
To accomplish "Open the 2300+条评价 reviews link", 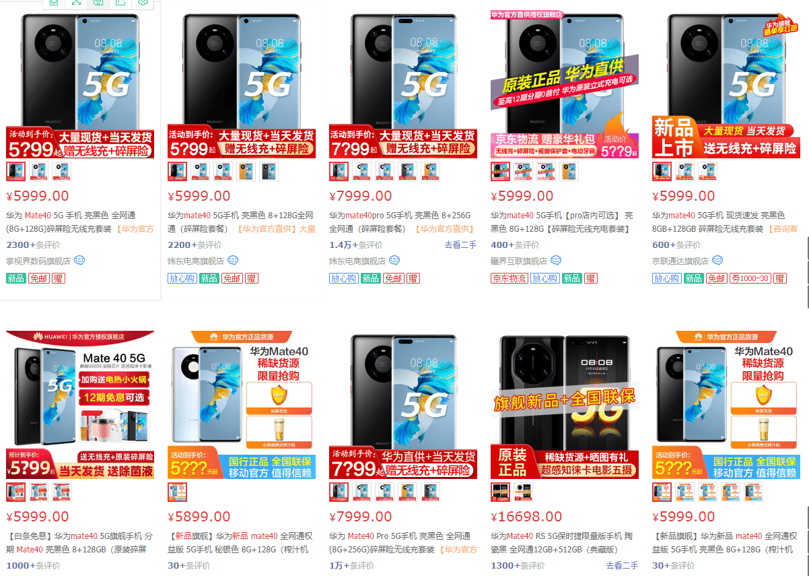I will coord(35,245).
